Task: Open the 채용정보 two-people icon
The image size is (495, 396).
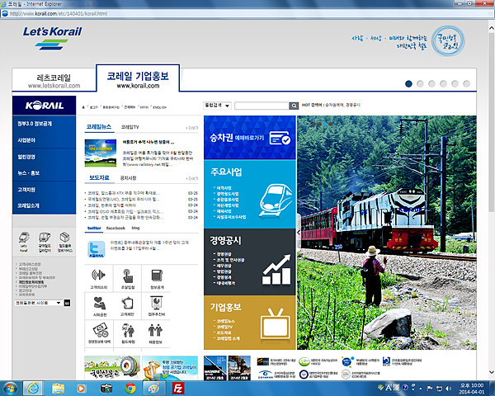Action: [x=155, y=331]
